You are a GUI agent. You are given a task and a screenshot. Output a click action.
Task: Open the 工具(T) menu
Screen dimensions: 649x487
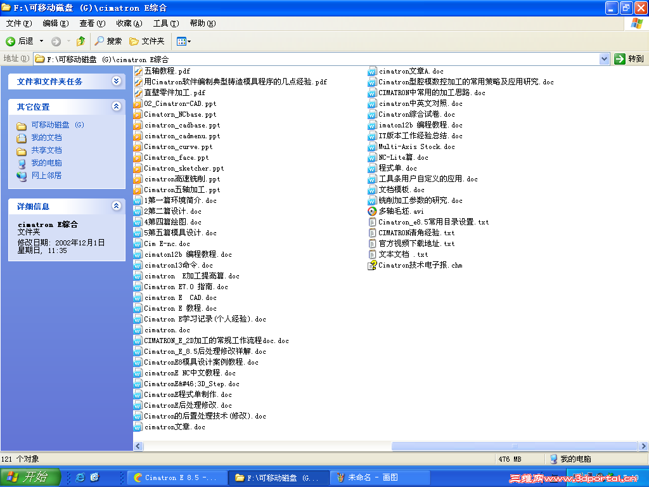point(166,23)
